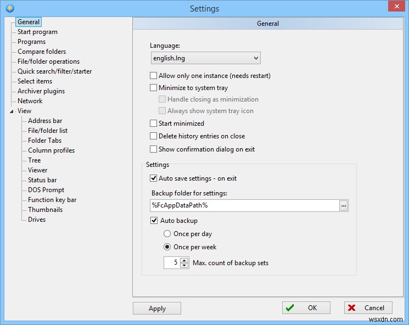This screenshot has width=409, height=325.
Task: Open Function key bar settings
Action: click(52, 200)
